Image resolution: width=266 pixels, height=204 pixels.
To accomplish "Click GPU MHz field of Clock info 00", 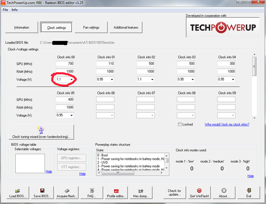I will (65, 63).
